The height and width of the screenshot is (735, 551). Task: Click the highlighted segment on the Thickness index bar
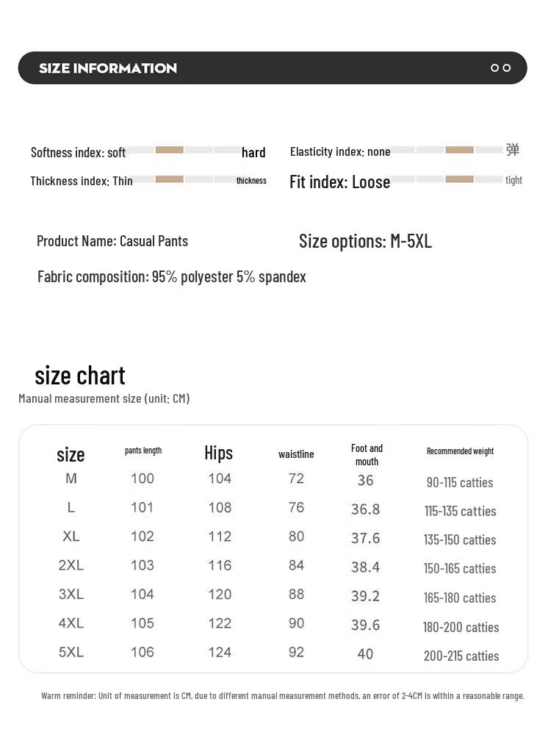click(x=170, y=179)
